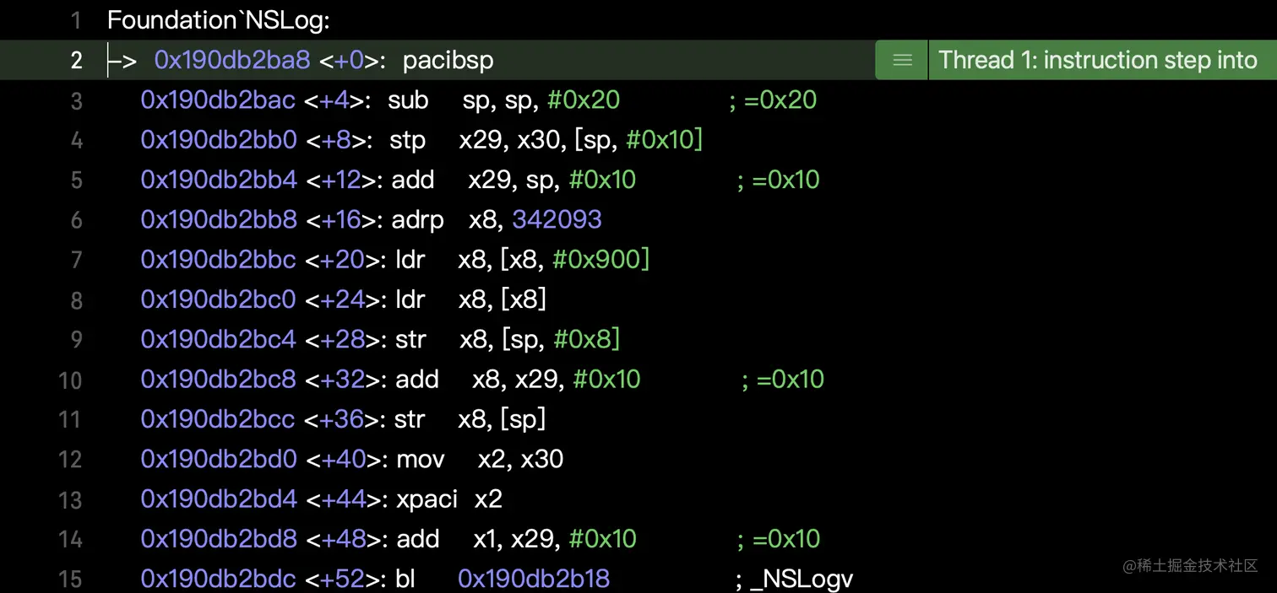Image resolution: width=1277 pixels, height=593 pixels.
Task: Click address 0x190db2bd0
Action: [219, 459]
